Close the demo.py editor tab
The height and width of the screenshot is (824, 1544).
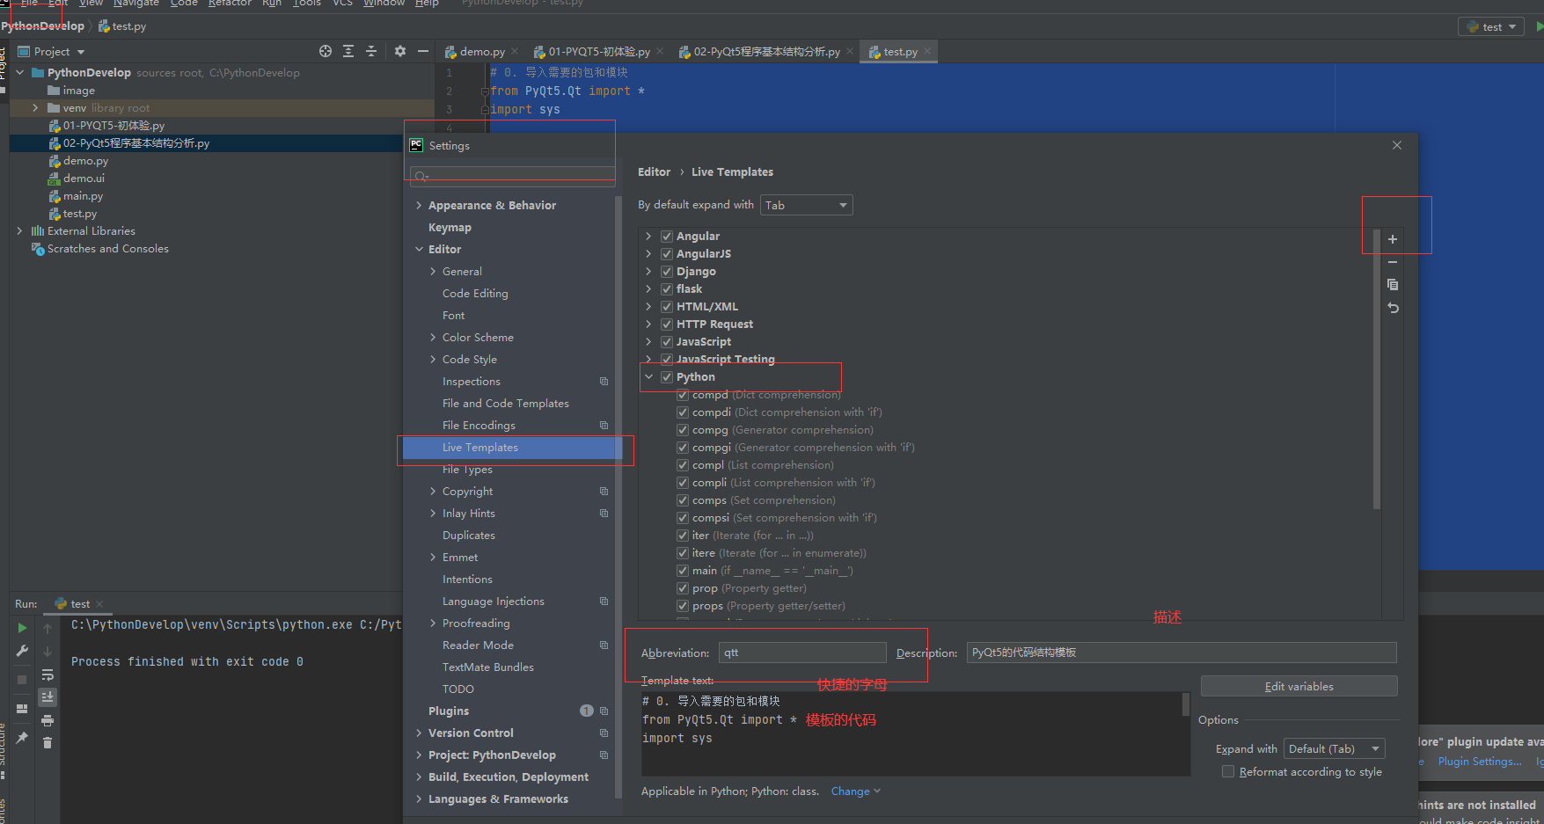(x=516, y=51)
